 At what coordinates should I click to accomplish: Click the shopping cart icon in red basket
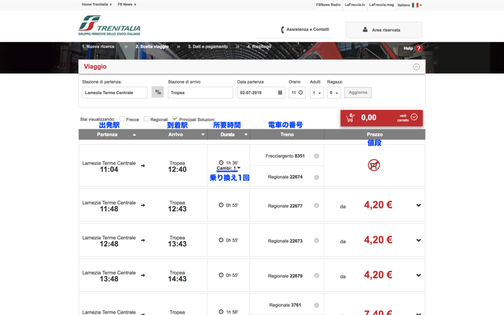[x=350, y=118]
